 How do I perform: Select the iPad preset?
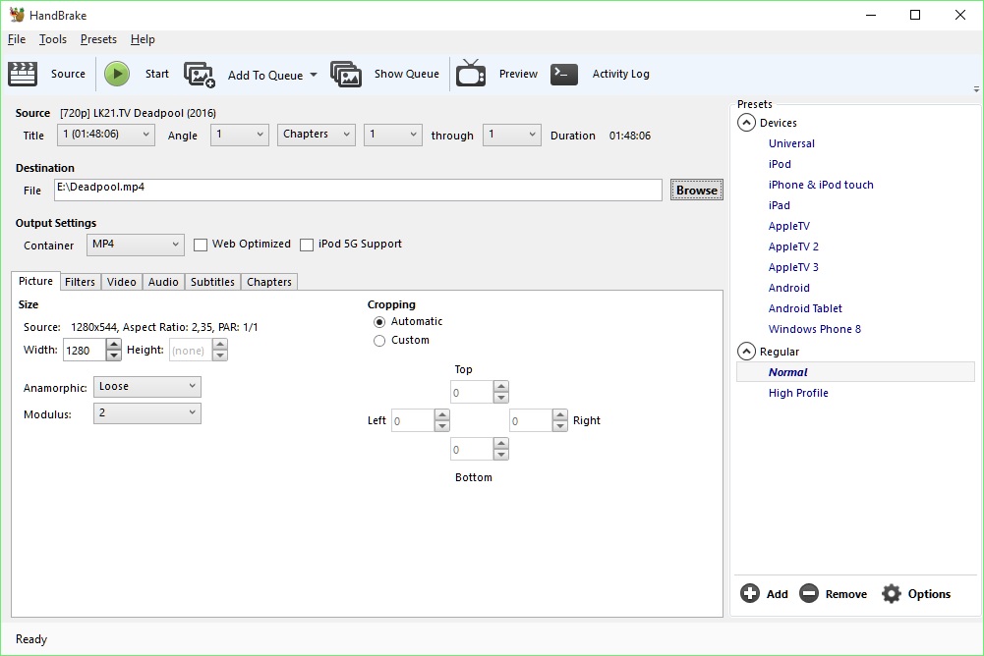click(779, 205)
